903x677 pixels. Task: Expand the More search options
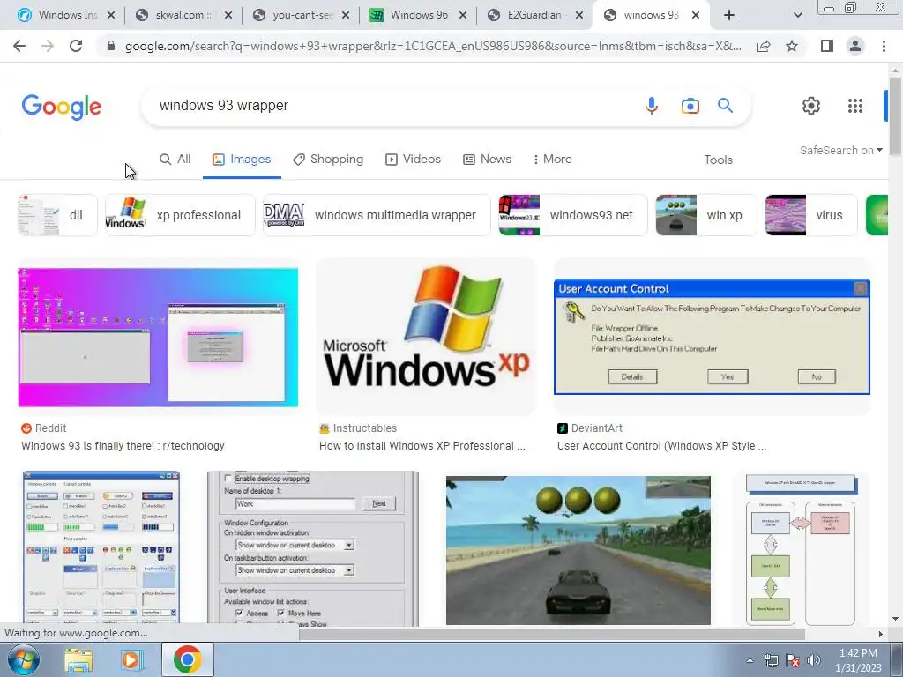(552, 160)
